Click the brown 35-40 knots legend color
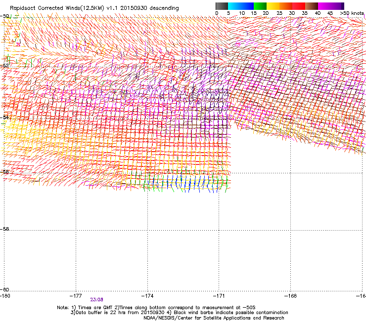The image size is (366, 321). pos(312,6)
